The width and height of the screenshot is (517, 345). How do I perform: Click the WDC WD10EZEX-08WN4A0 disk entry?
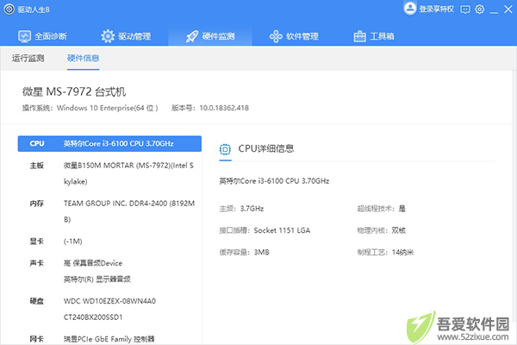(x=109, y=301)
